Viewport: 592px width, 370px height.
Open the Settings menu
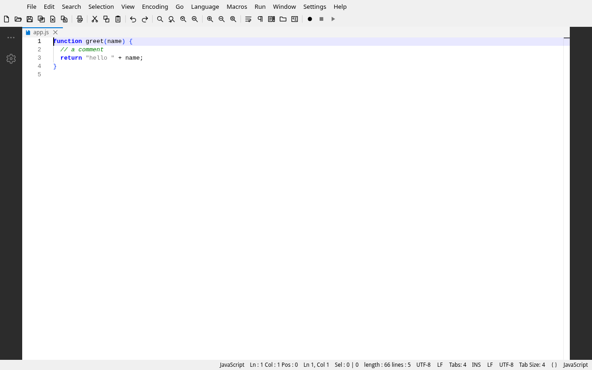click(314, 6)
